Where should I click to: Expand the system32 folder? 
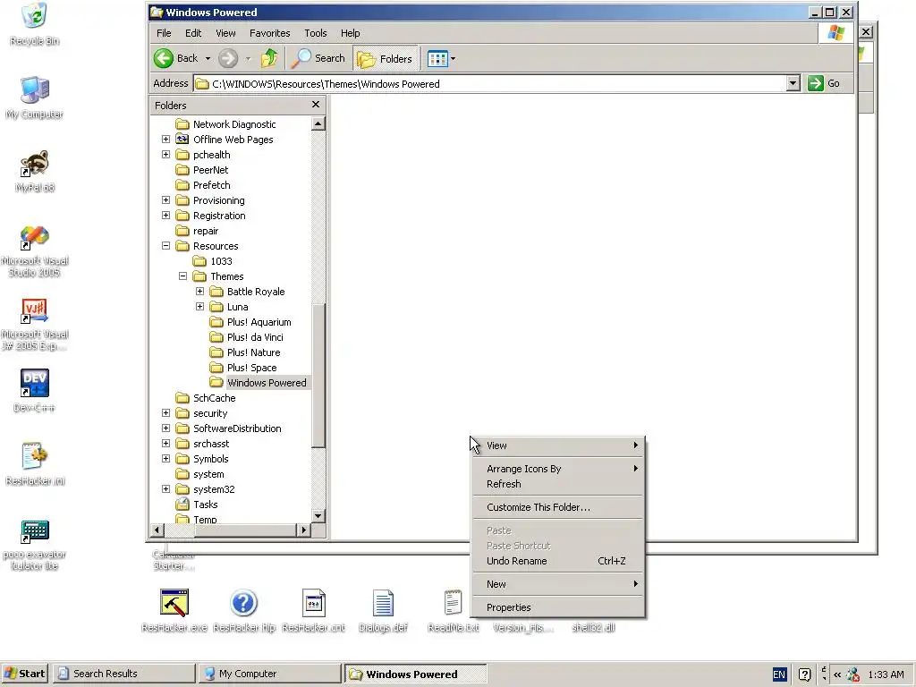[x=165, y=489]
